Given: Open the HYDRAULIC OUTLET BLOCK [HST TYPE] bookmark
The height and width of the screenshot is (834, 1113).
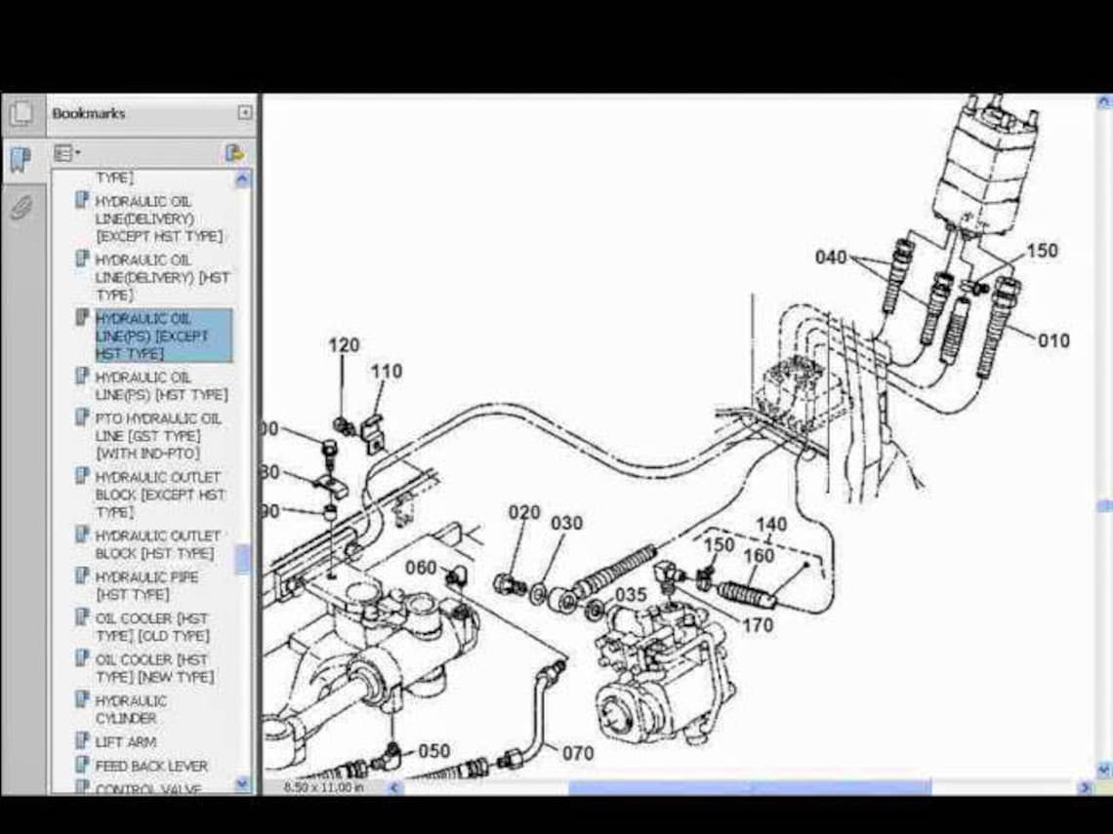Looking at the screenshot, I should click(x=159, y=544).
